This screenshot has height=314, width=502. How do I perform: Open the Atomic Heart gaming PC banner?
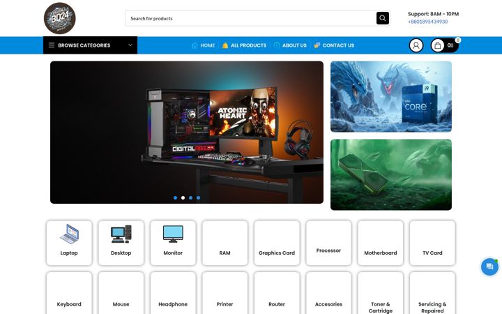pos(187,133)
